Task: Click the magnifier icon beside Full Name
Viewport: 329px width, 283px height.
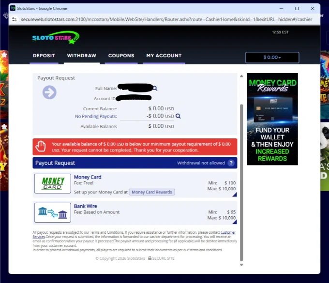Action: [155, 89]
